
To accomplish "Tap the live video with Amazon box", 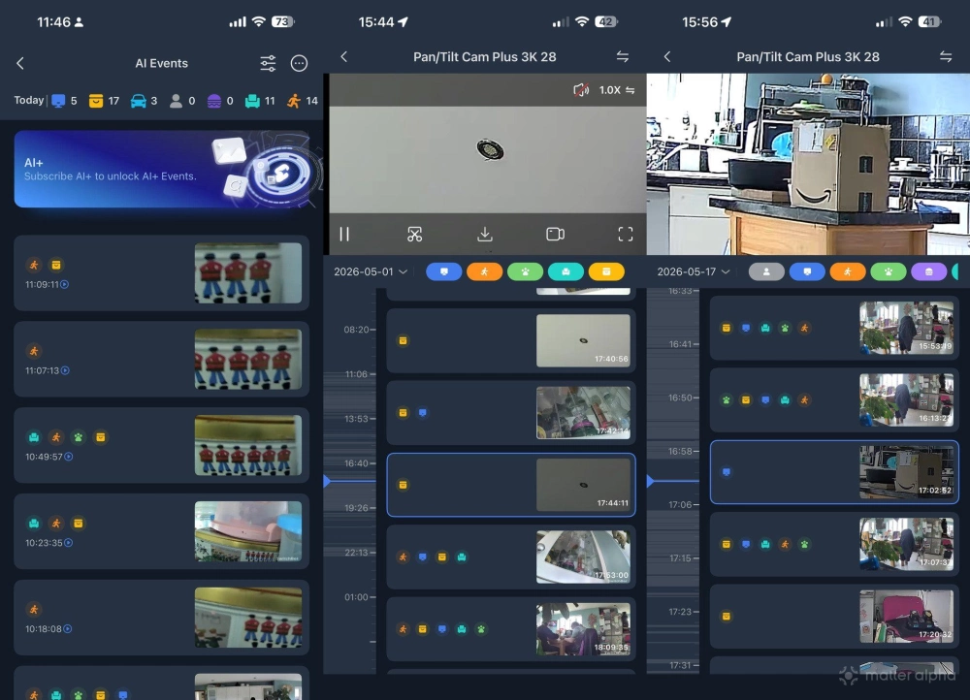I will pos(808,164).
